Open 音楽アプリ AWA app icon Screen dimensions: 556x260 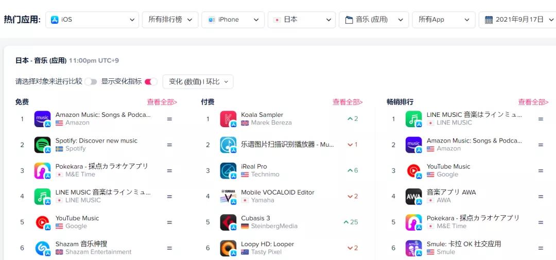click(x=414, y=197)
